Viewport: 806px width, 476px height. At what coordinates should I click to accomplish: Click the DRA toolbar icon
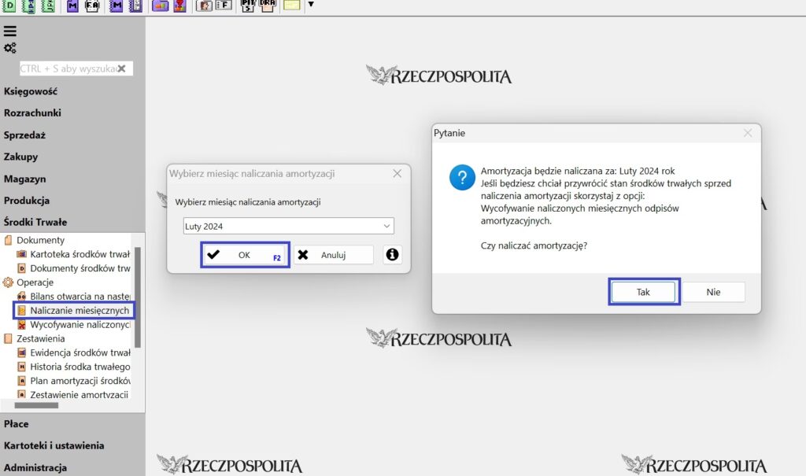[268, 6]
